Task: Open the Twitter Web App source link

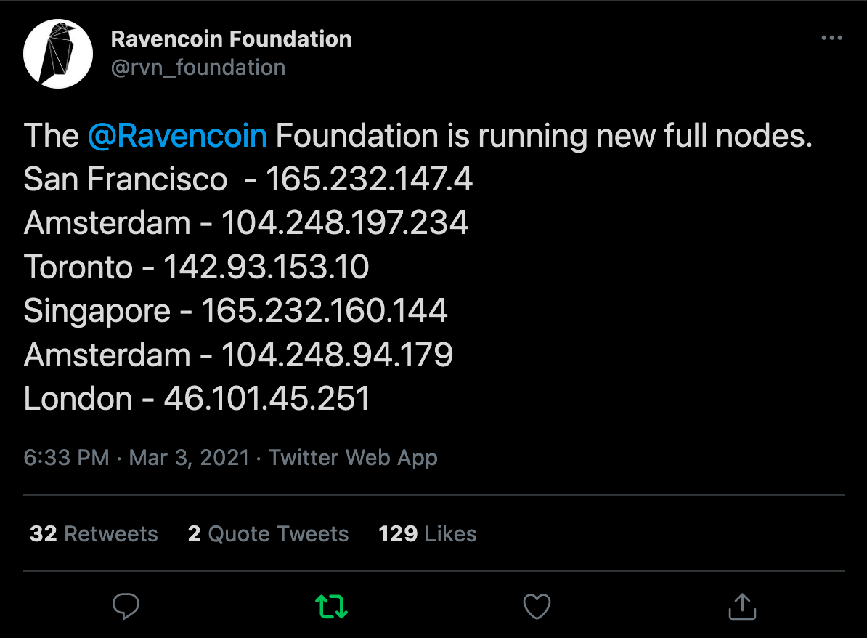Action: 353,458
